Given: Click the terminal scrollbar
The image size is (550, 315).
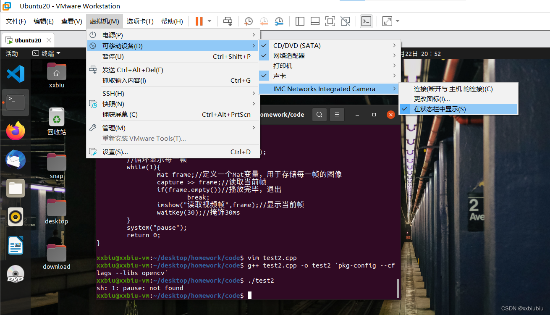Looking at the screenshot, I should click(398, 288).
